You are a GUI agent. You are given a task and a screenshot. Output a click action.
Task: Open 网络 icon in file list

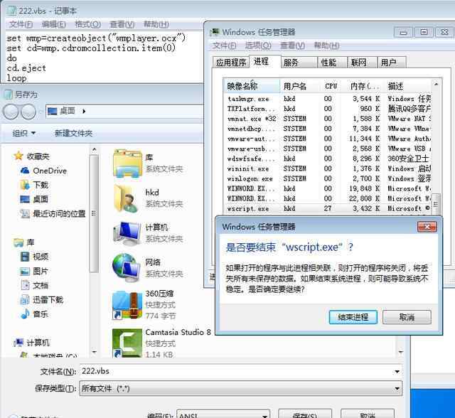127,268
